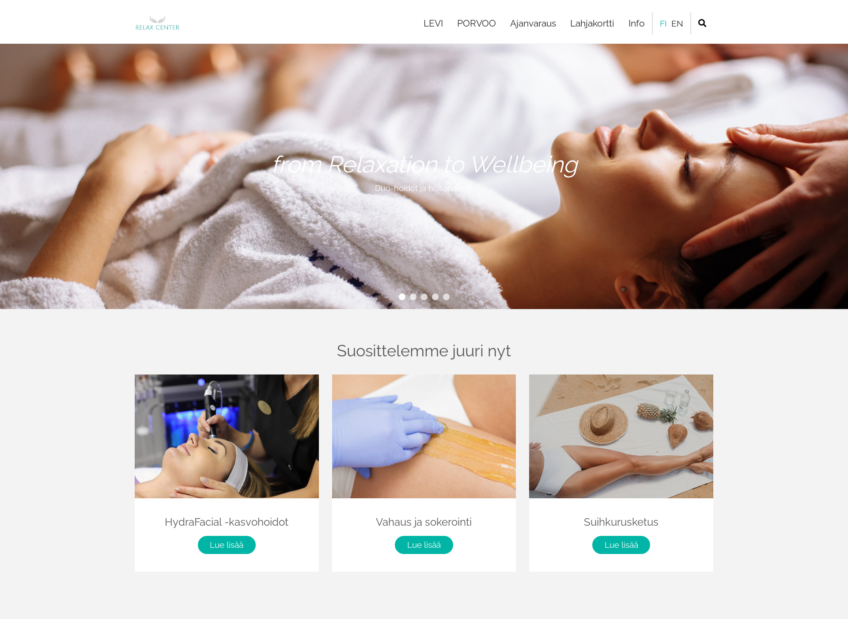Read more about Vahaus ja sokerointi
848x619 pixels.
click(424, 545)
